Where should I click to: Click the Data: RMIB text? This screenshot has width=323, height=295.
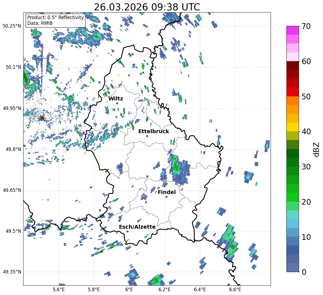point(40,23)
